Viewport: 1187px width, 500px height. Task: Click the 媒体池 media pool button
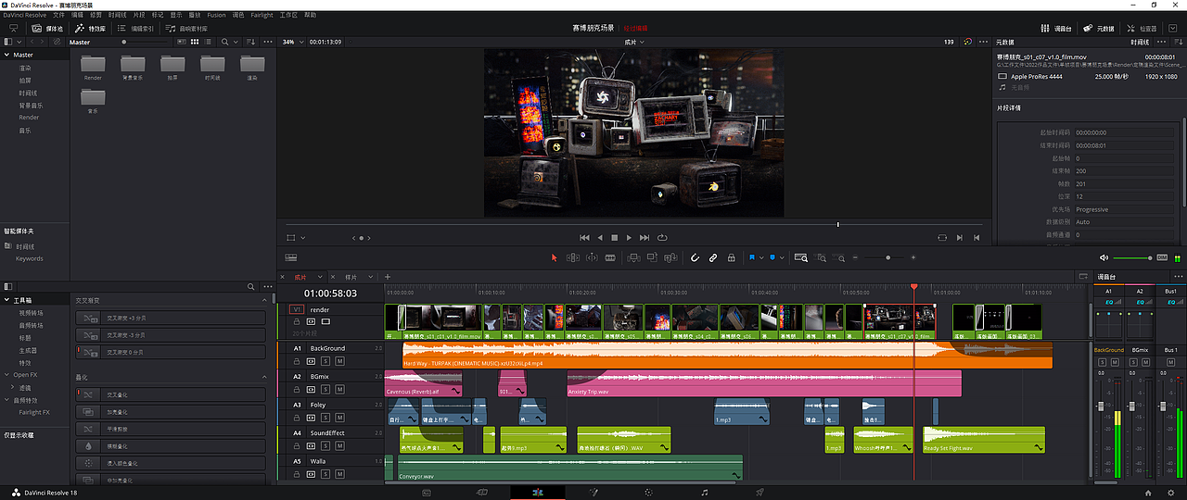coord(48,29)
